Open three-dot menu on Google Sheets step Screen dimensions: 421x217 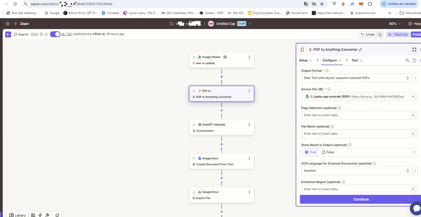click(x=249, y=57)
